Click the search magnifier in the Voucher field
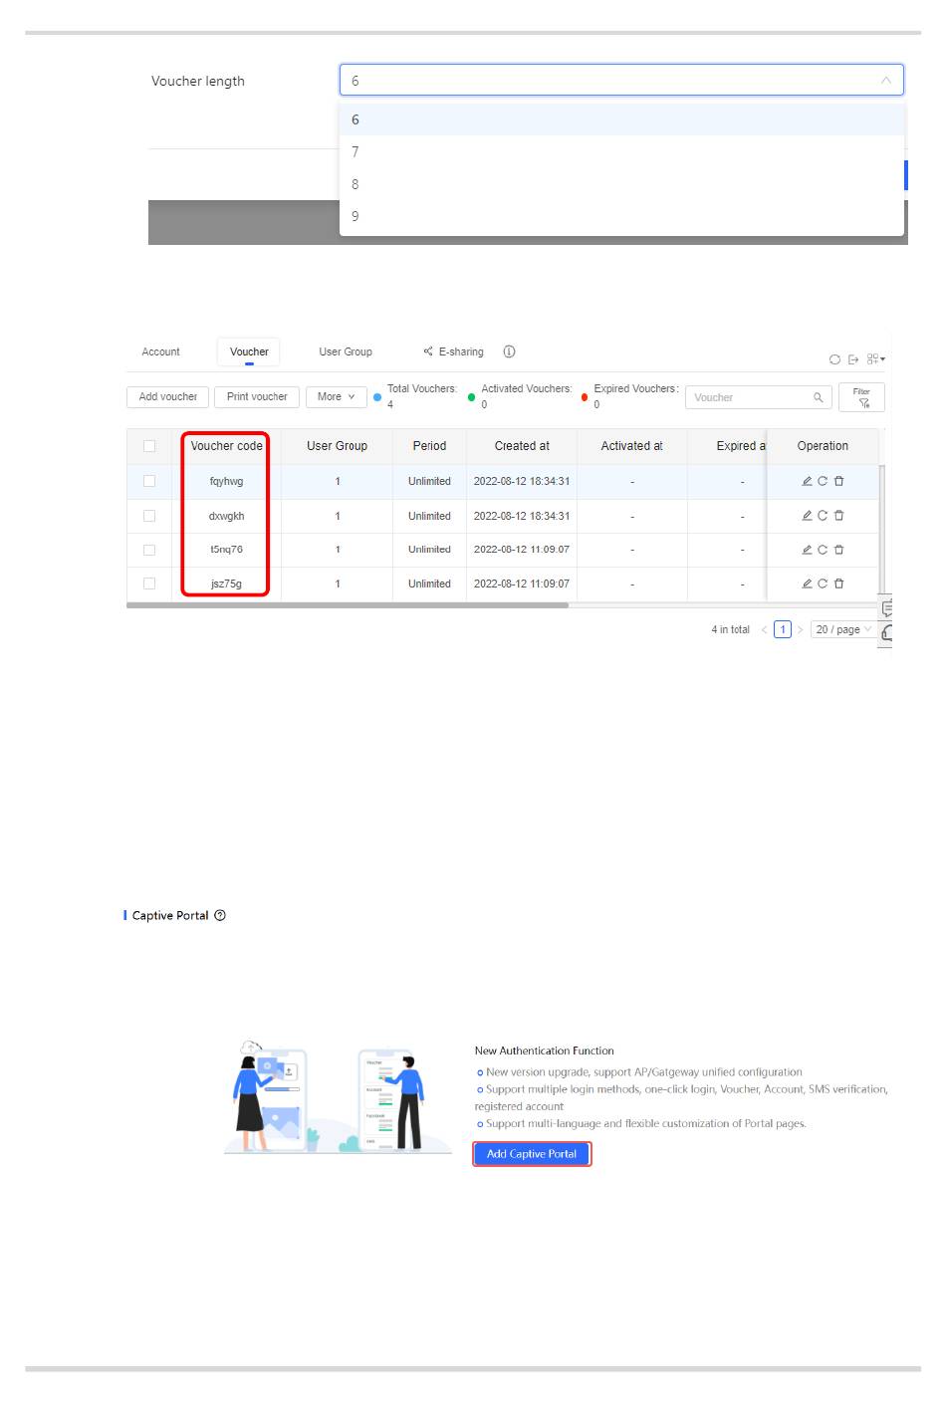 pyautogui.click(x=818, y=397)
